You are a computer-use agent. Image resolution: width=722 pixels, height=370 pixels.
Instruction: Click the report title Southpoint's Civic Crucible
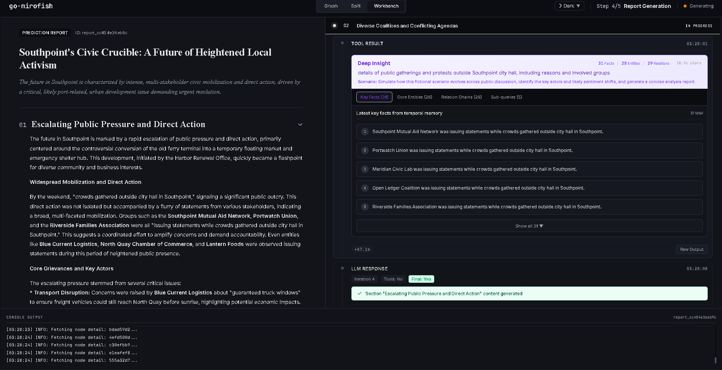(145, 59)
